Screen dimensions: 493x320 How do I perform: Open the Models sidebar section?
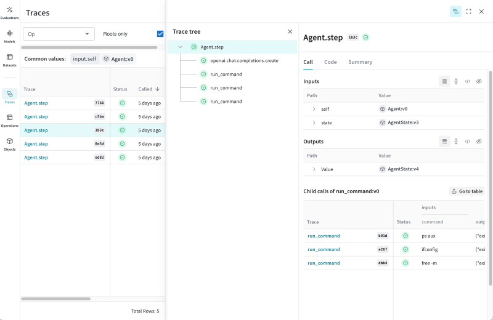tap(9, 36)
